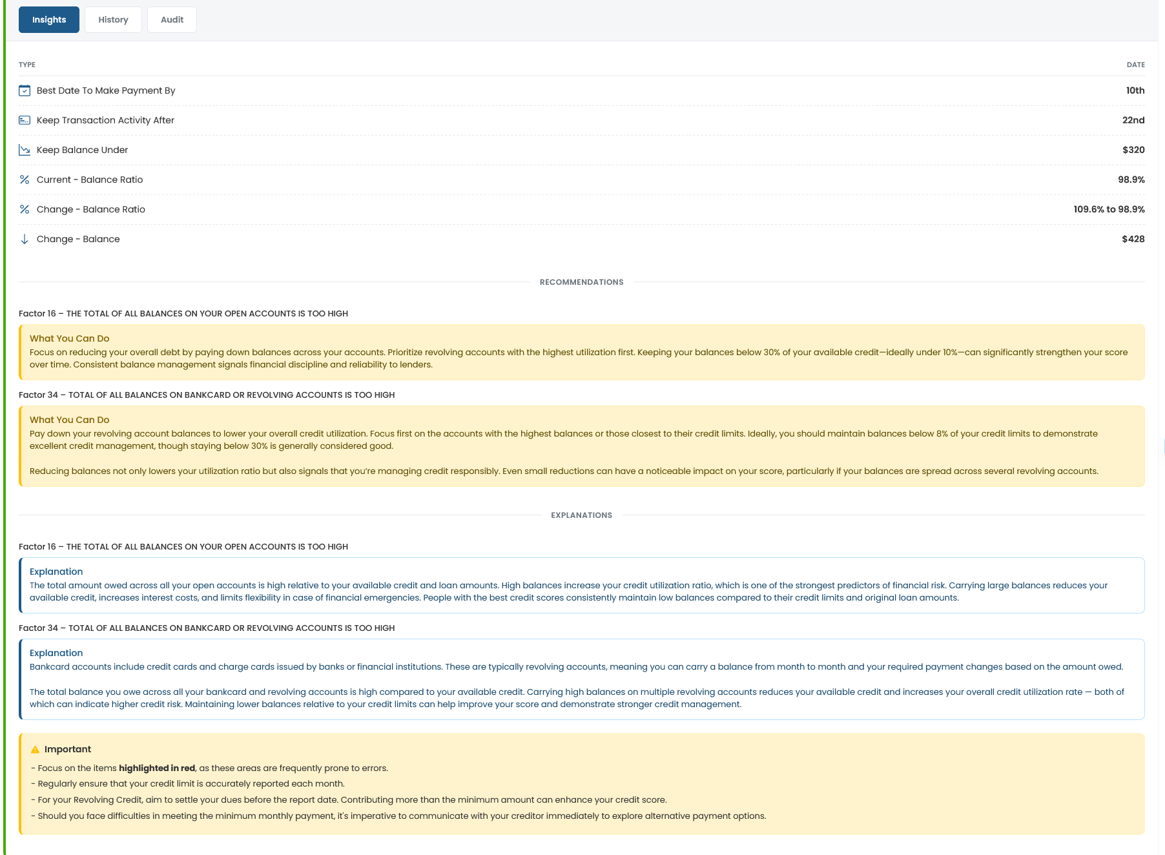Click the bolded text highlighted in red
Screen dimensions: 1165x855
[x=157, y=768]
